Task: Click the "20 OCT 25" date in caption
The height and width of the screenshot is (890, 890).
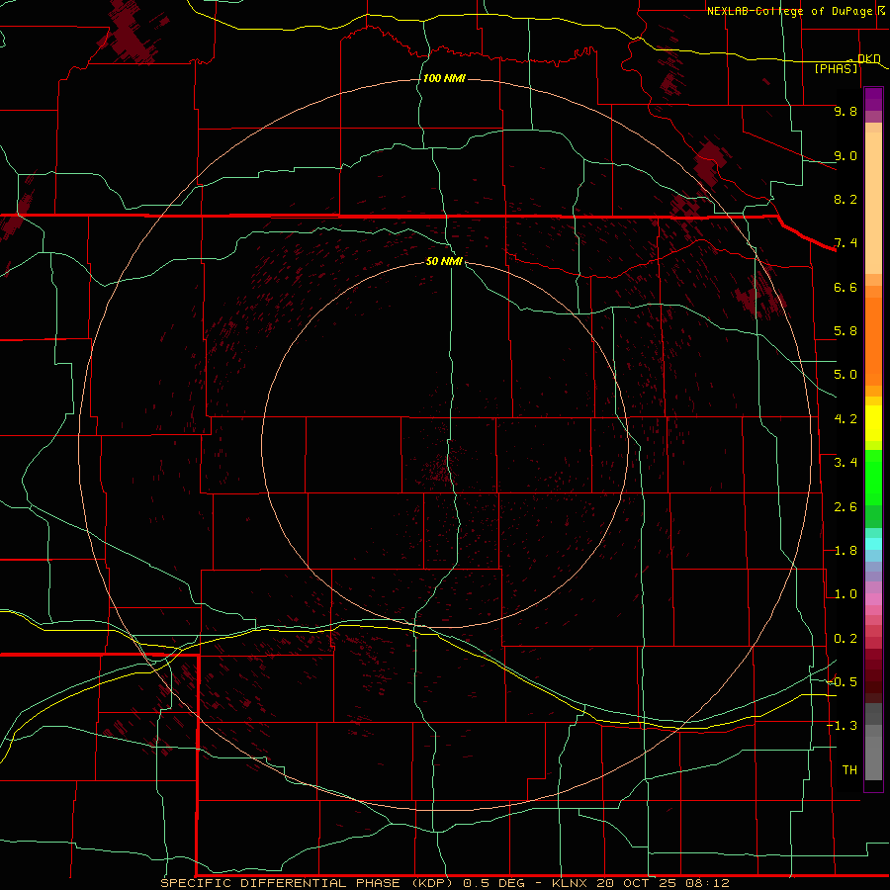Action: point(638,883)
